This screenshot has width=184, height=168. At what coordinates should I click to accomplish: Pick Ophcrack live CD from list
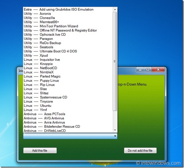pos(68,35)
